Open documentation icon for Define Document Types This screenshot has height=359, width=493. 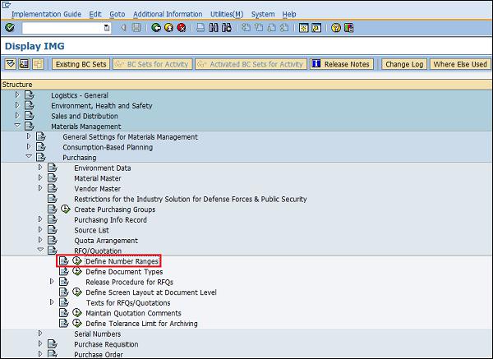tap(63, 271)
